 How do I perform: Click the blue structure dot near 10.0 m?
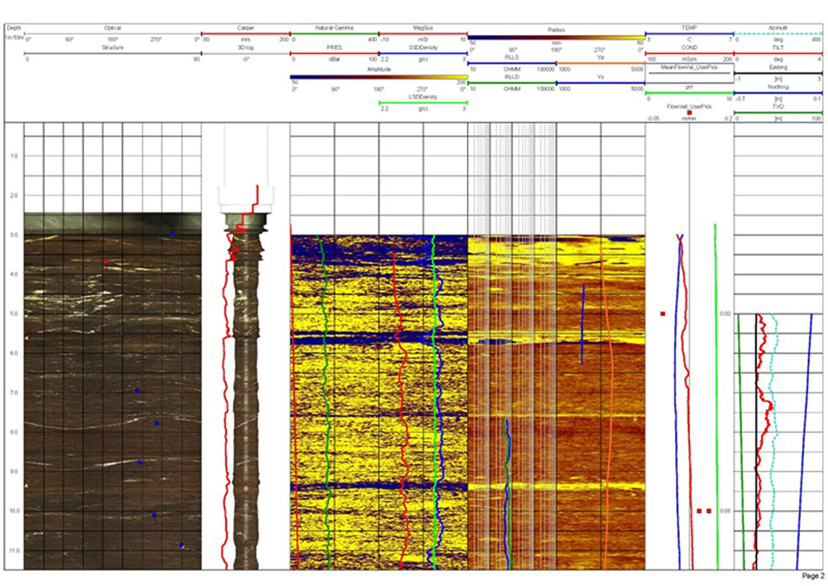click(x=154, y=515)
